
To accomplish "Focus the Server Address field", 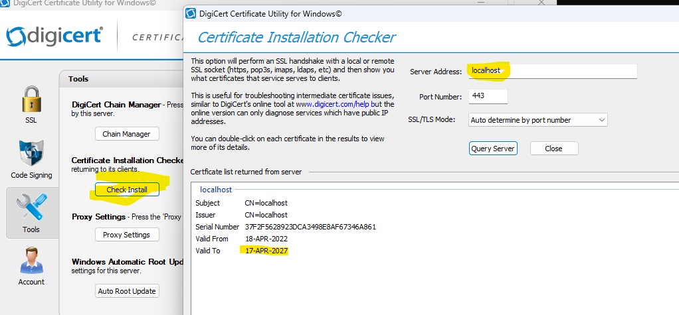I will [x=553, y=72].
